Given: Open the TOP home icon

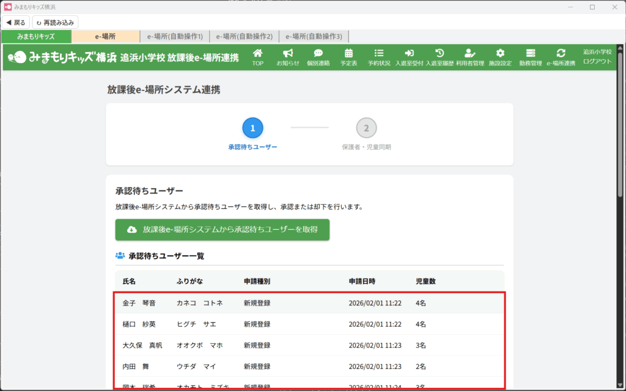Looking at the screenshot, I should (x=257, y=53).
